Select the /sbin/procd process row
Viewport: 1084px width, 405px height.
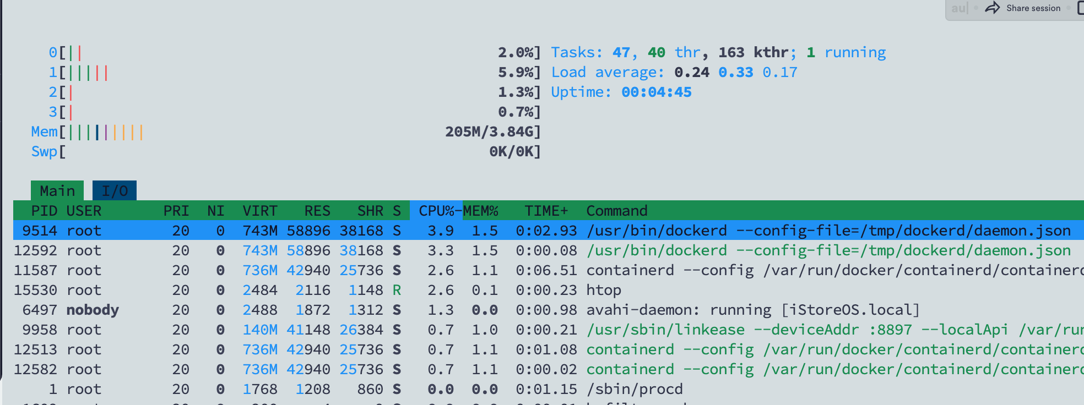click(x=549, y=389)
